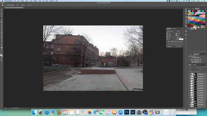Open the Window menu
Image resolution: width=207 pixels, height=116 pixels.
[52, 1]
